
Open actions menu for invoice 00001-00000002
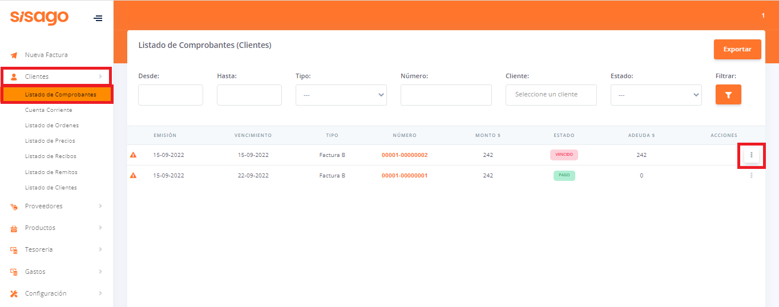751,155
